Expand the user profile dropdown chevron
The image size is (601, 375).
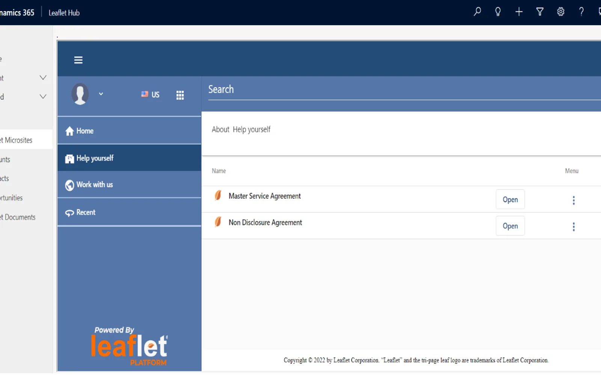point(101,94)
